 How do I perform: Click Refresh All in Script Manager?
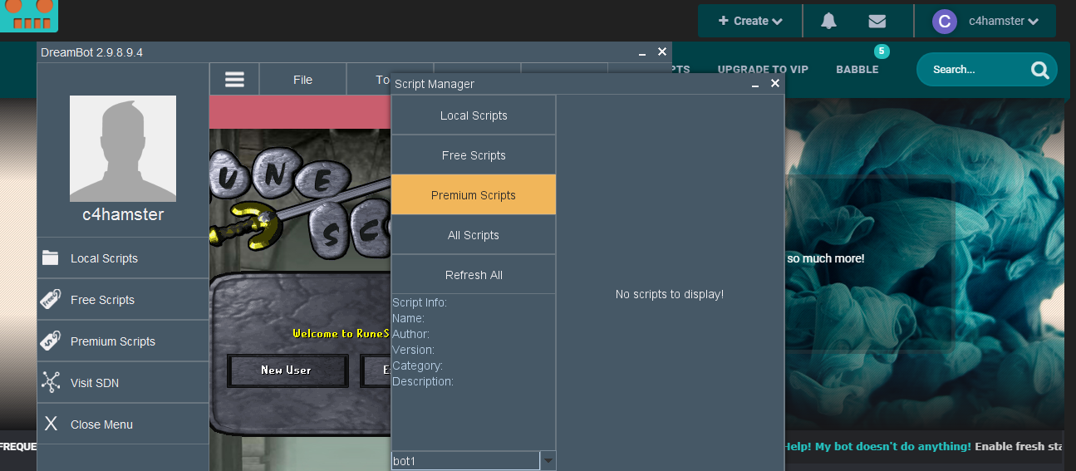click(x=474, y=275)
